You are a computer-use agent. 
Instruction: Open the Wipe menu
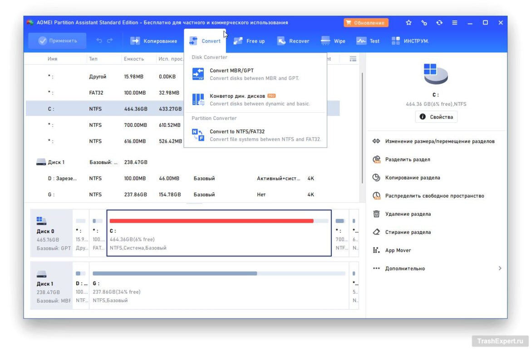pyautogui.click(x=334, y=40)
